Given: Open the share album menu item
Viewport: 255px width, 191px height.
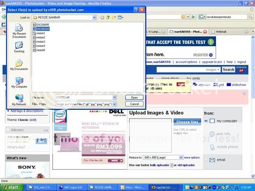Looking at the screenshot, I should [170, 78].
